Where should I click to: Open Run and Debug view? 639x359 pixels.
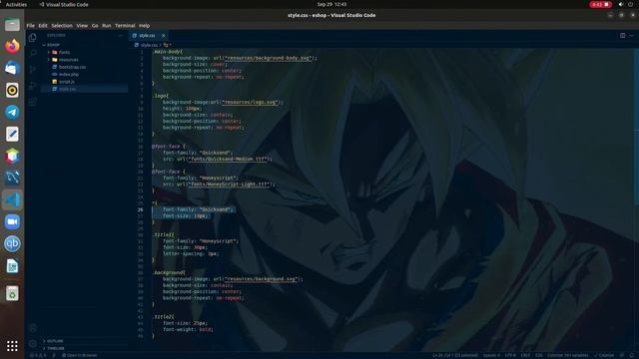pyautogui.click(x=33, y=86)
